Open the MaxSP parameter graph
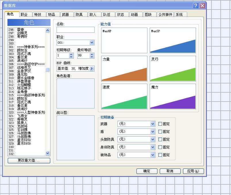 click(173, 41)
